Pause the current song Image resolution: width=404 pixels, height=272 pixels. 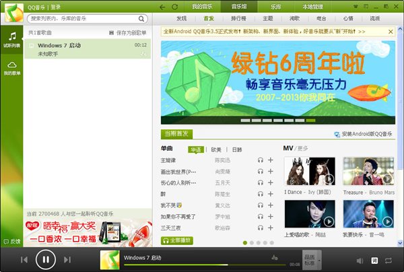46,260
